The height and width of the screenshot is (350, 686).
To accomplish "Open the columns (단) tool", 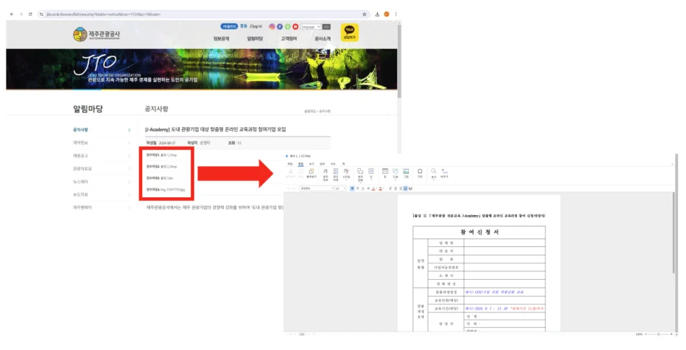I will 371,174.
